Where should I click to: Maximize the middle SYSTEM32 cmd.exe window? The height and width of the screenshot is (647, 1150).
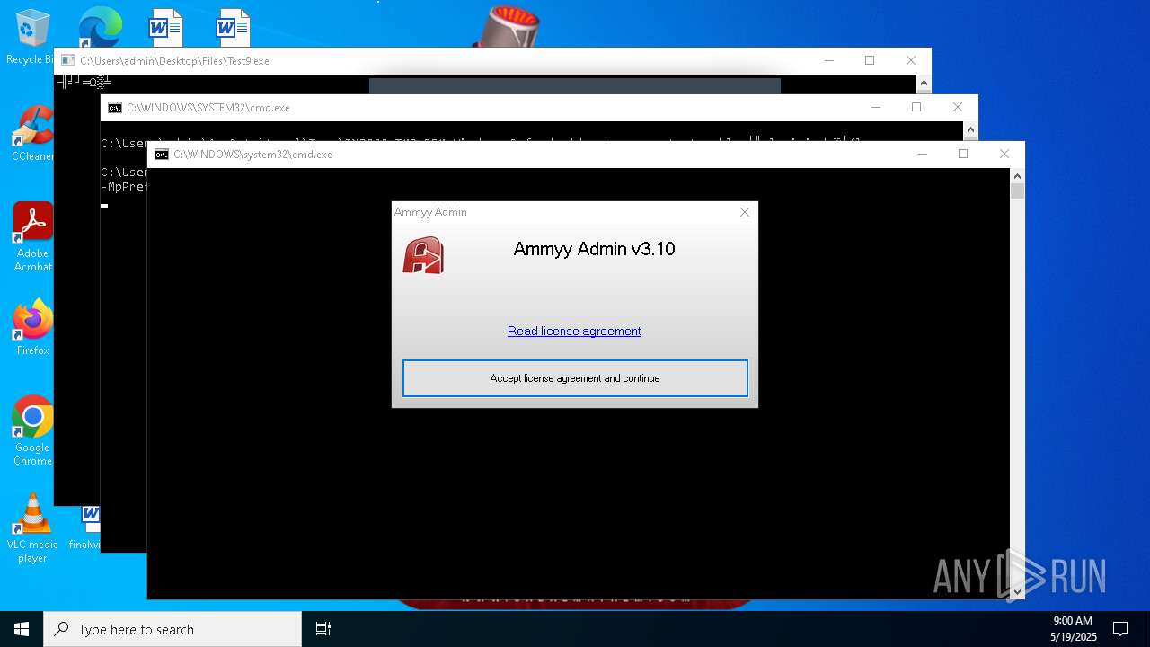tap(916, 108)
